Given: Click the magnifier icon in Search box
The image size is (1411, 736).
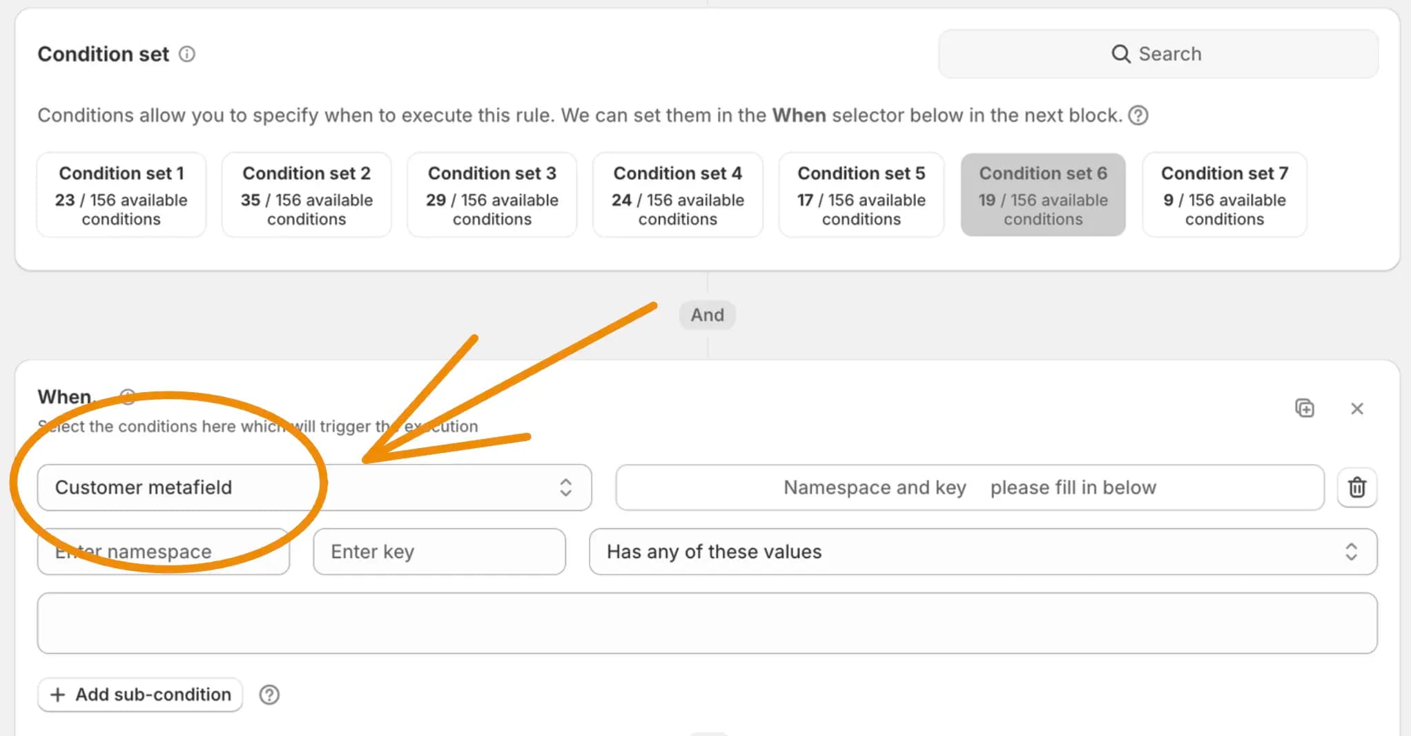Looking at the screenshot, I should point(1121,54).
